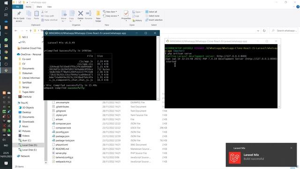Open the Action Center notification icon
Screen dimensions: 300x169
[x=6, y=163]
